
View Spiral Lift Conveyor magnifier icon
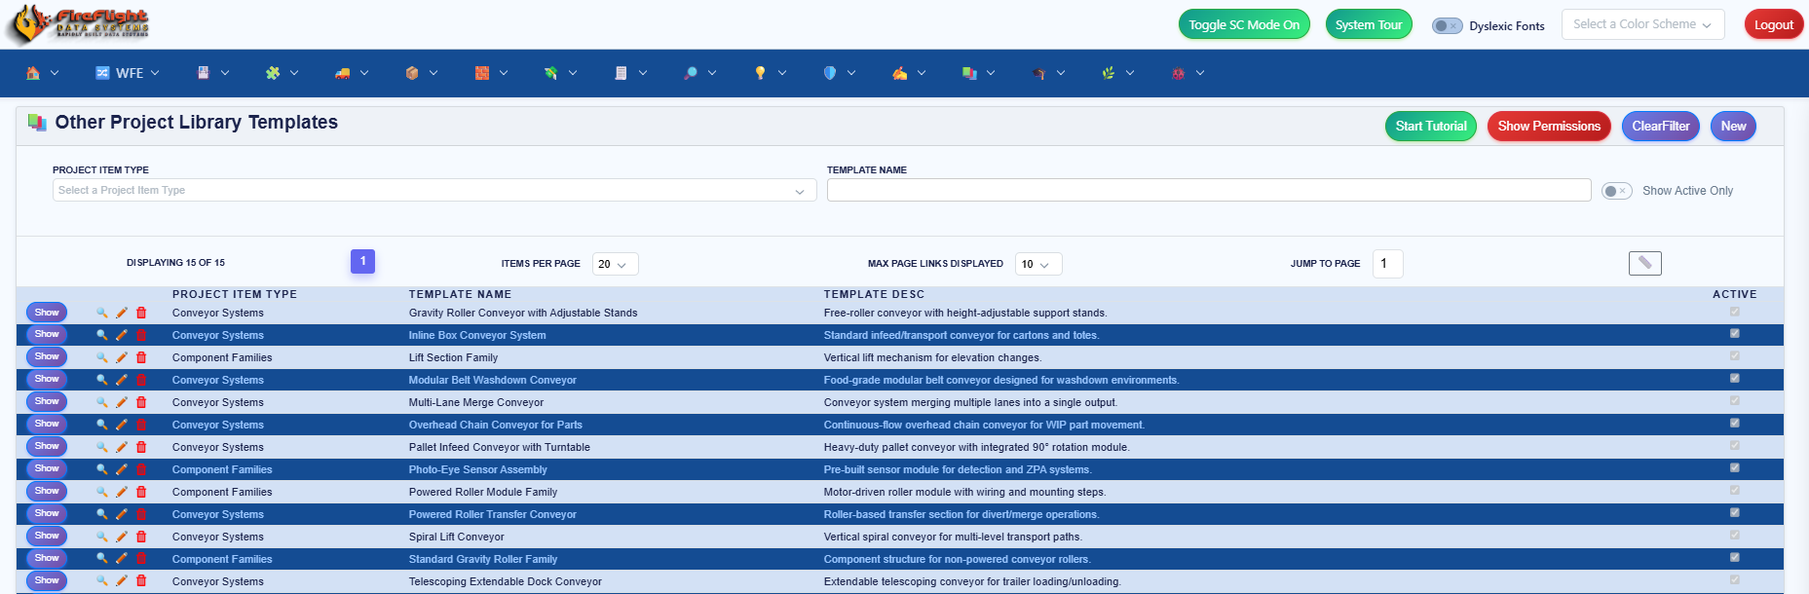[x=101, y=537]
